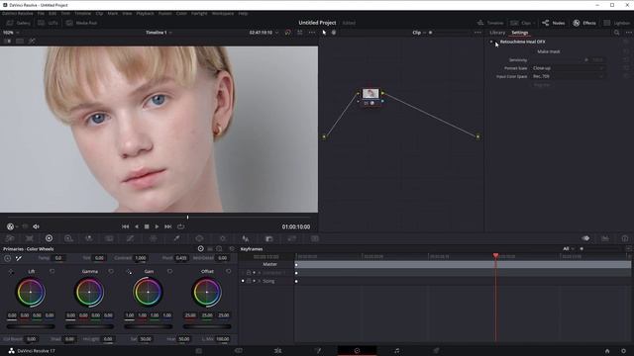Toggle the Lightbox view button
The height and width of the screenshot is (356, 634).
(x=616, y=23)
